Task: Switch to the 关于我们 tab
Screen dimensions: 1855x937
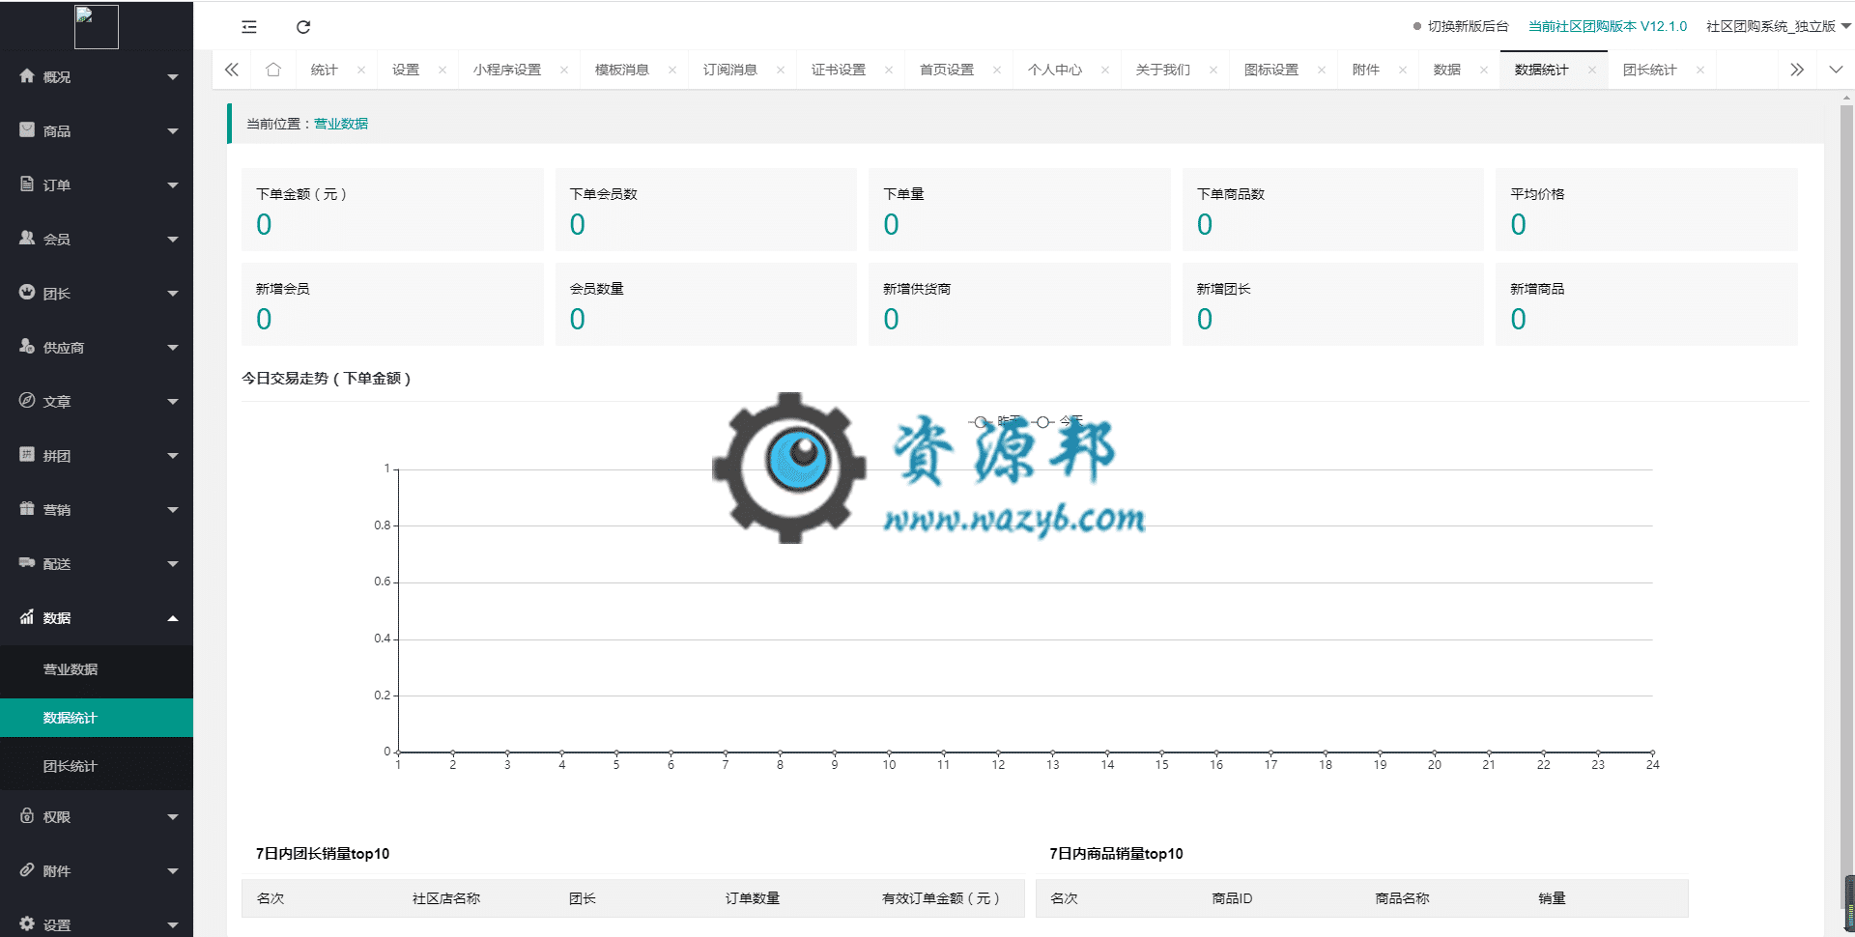Action: [x=1163, y=70]
